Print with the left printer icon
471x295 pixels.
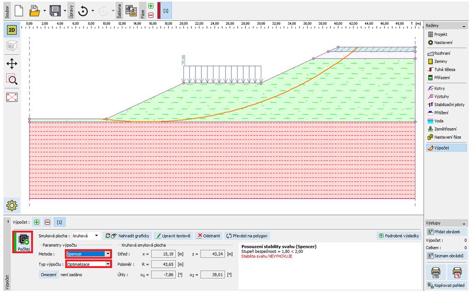click(x=436, y=273)
